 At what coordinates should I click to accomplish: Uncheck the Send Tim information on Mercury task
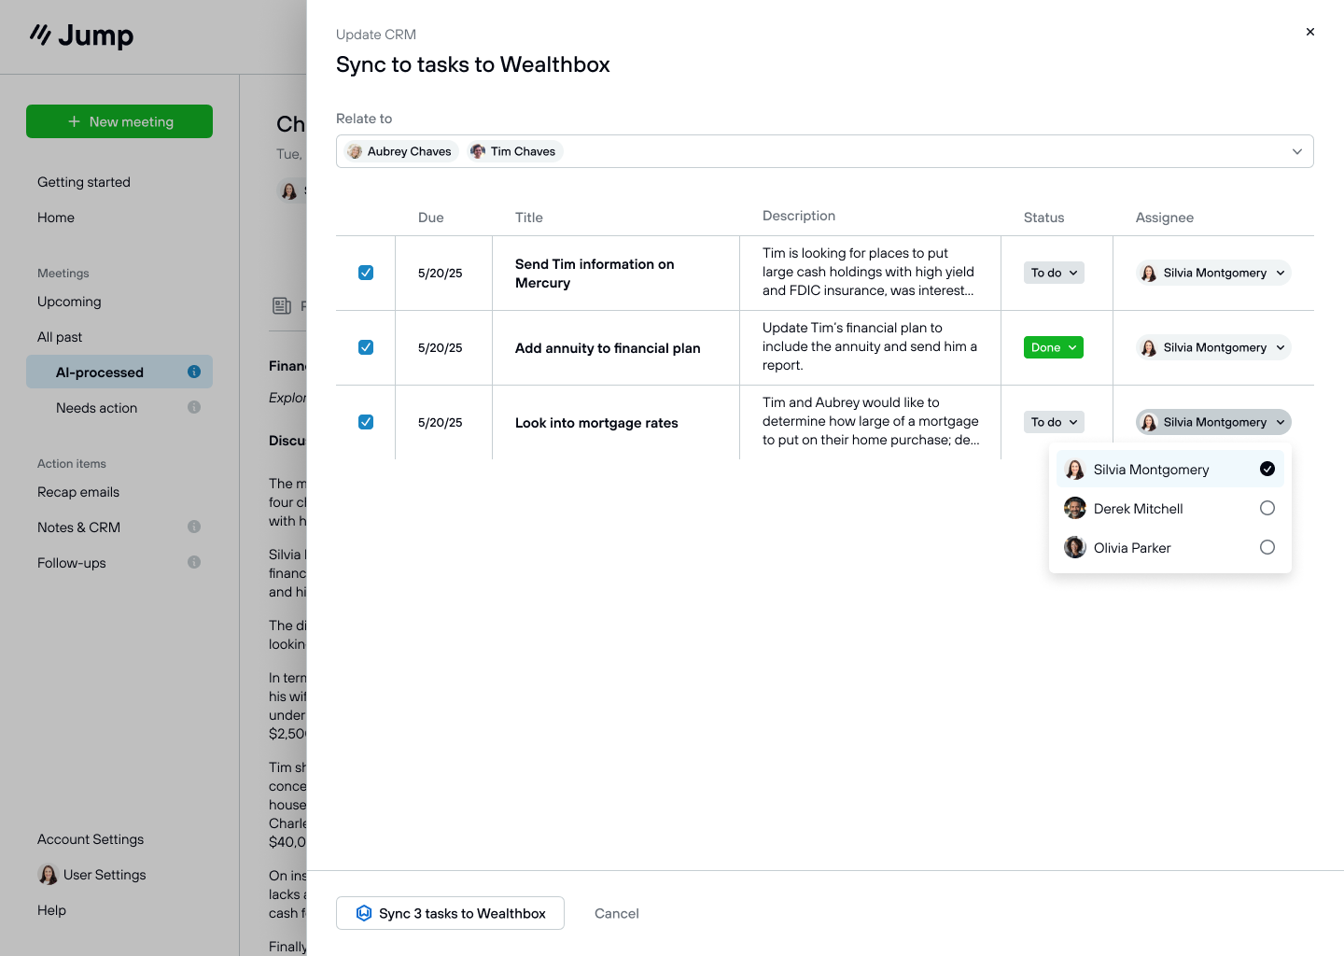[x=366, y=273]
